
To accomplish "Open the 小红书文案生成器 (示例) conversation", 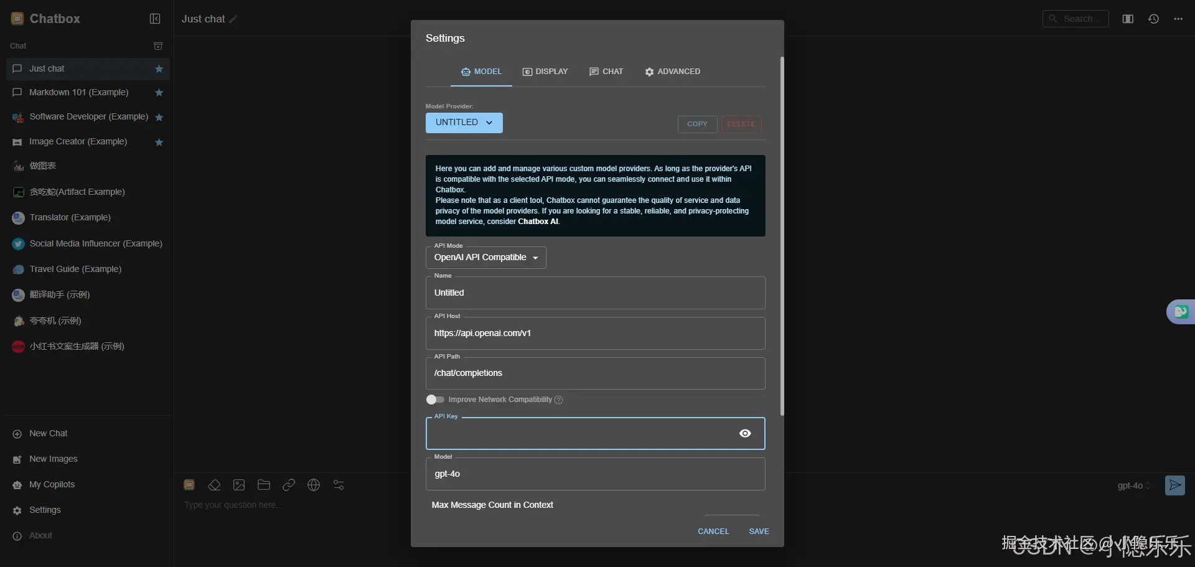I will coord(88,346).
